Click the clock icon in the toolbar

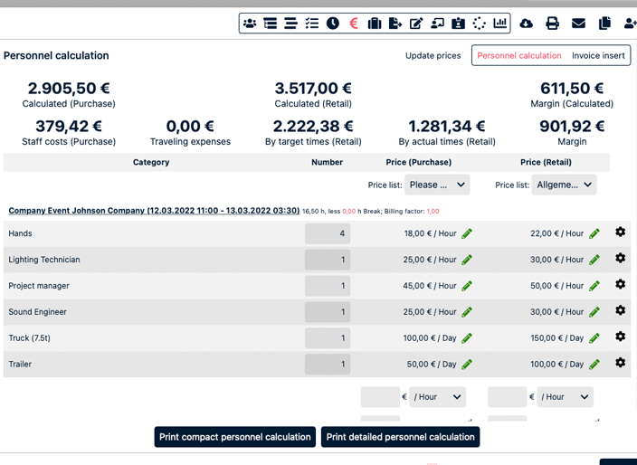click(333, 24)
